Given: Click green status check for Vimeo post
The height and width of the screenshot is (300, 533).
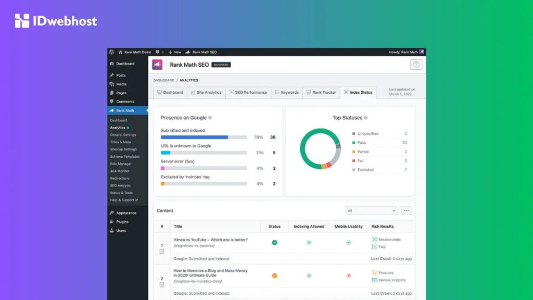Looking at the screenshot, I should [x=275, y=243].
